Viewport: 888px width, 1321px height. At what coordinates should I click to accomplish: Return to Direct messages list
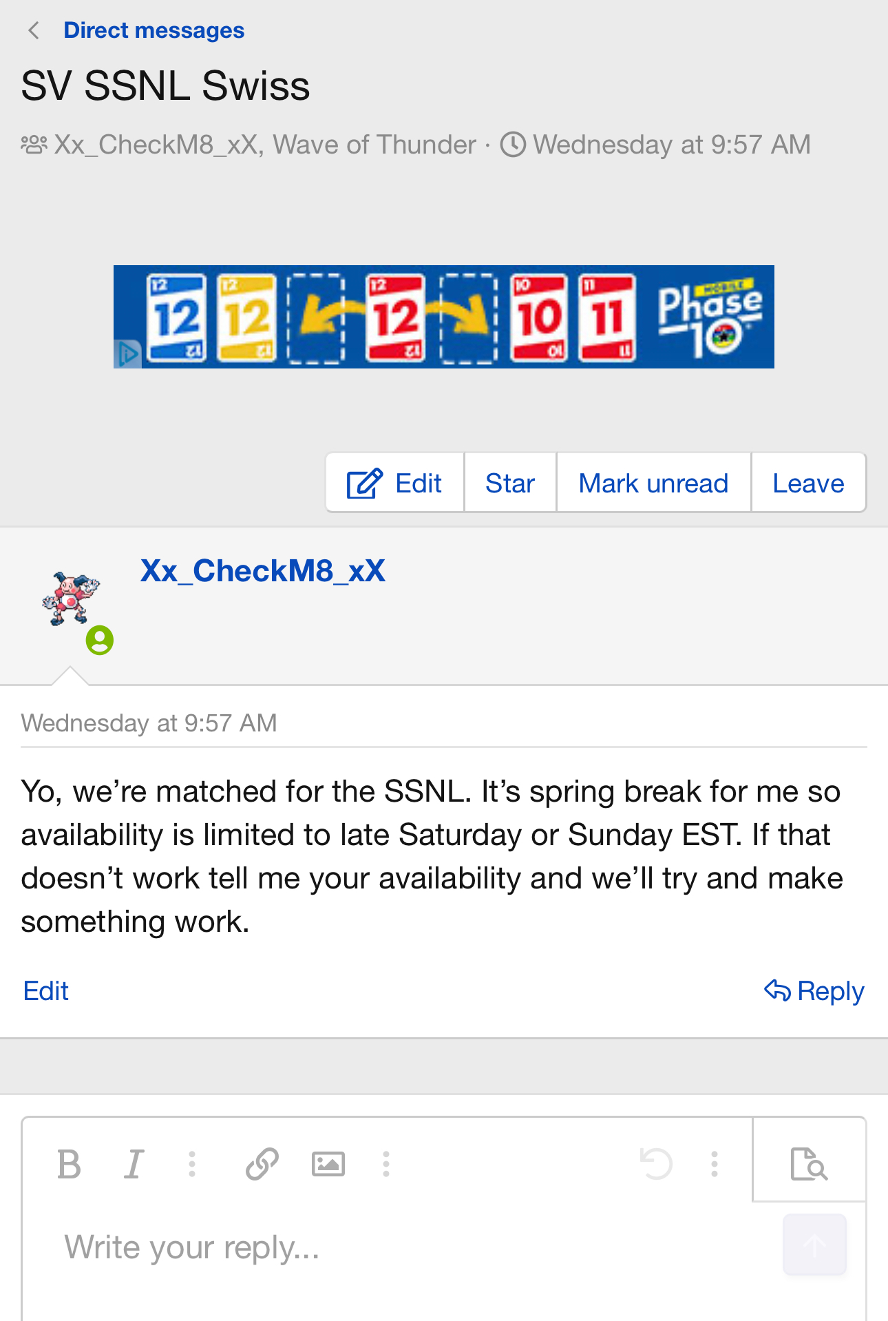[x=154, y=31]
